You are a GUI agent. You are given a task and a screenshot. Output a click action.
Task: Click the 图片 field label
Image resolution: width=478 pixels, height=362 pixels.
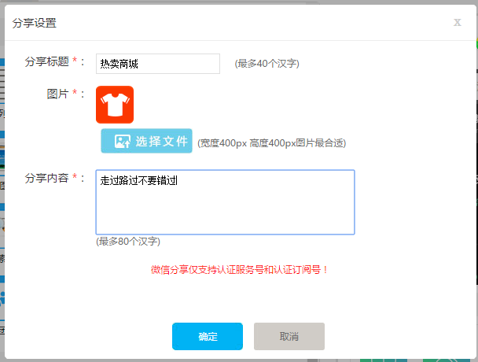[57, 94]
